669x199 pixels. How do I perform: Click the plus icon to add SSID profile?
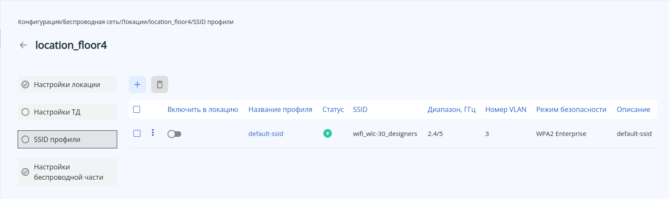(137, 84)
